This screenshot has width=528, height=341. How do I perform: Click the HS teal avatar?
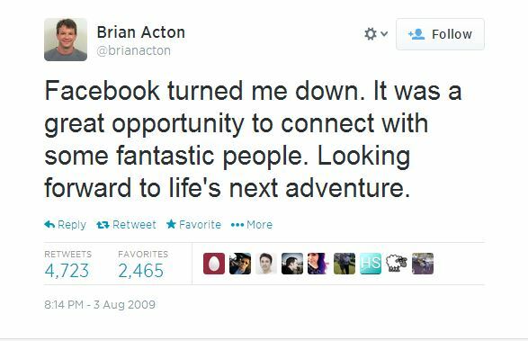point(371,264)
